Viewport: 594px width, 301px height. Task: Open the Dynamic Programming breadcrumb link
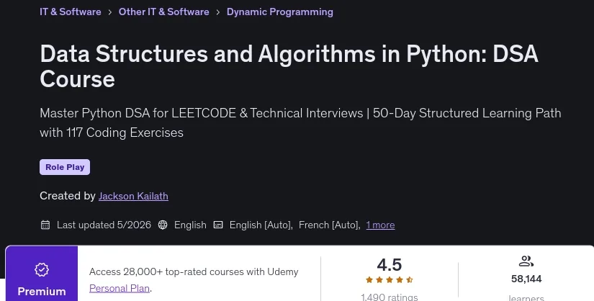click(280, 12)
